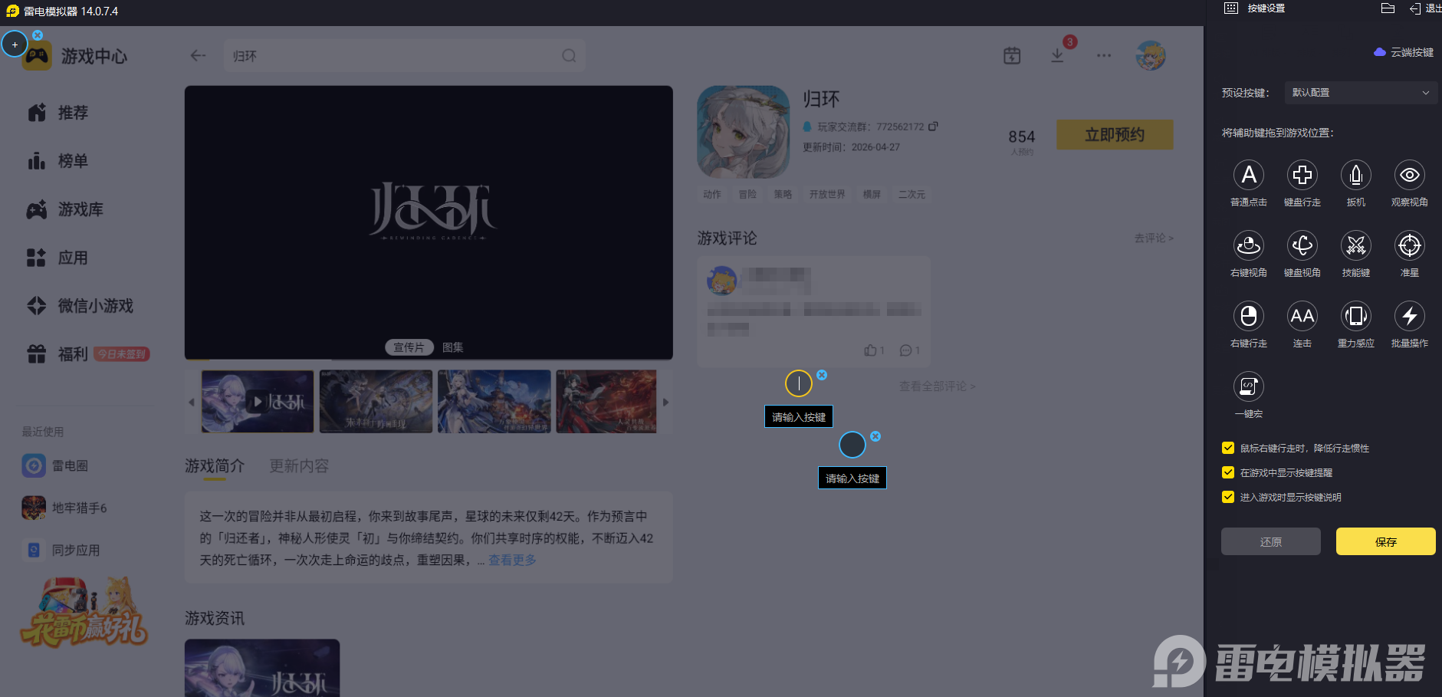Toggle 鼠标右键行走时，降低行走惯性 checkbox
Screen dimensions: 1442x697
[1228, 448]
